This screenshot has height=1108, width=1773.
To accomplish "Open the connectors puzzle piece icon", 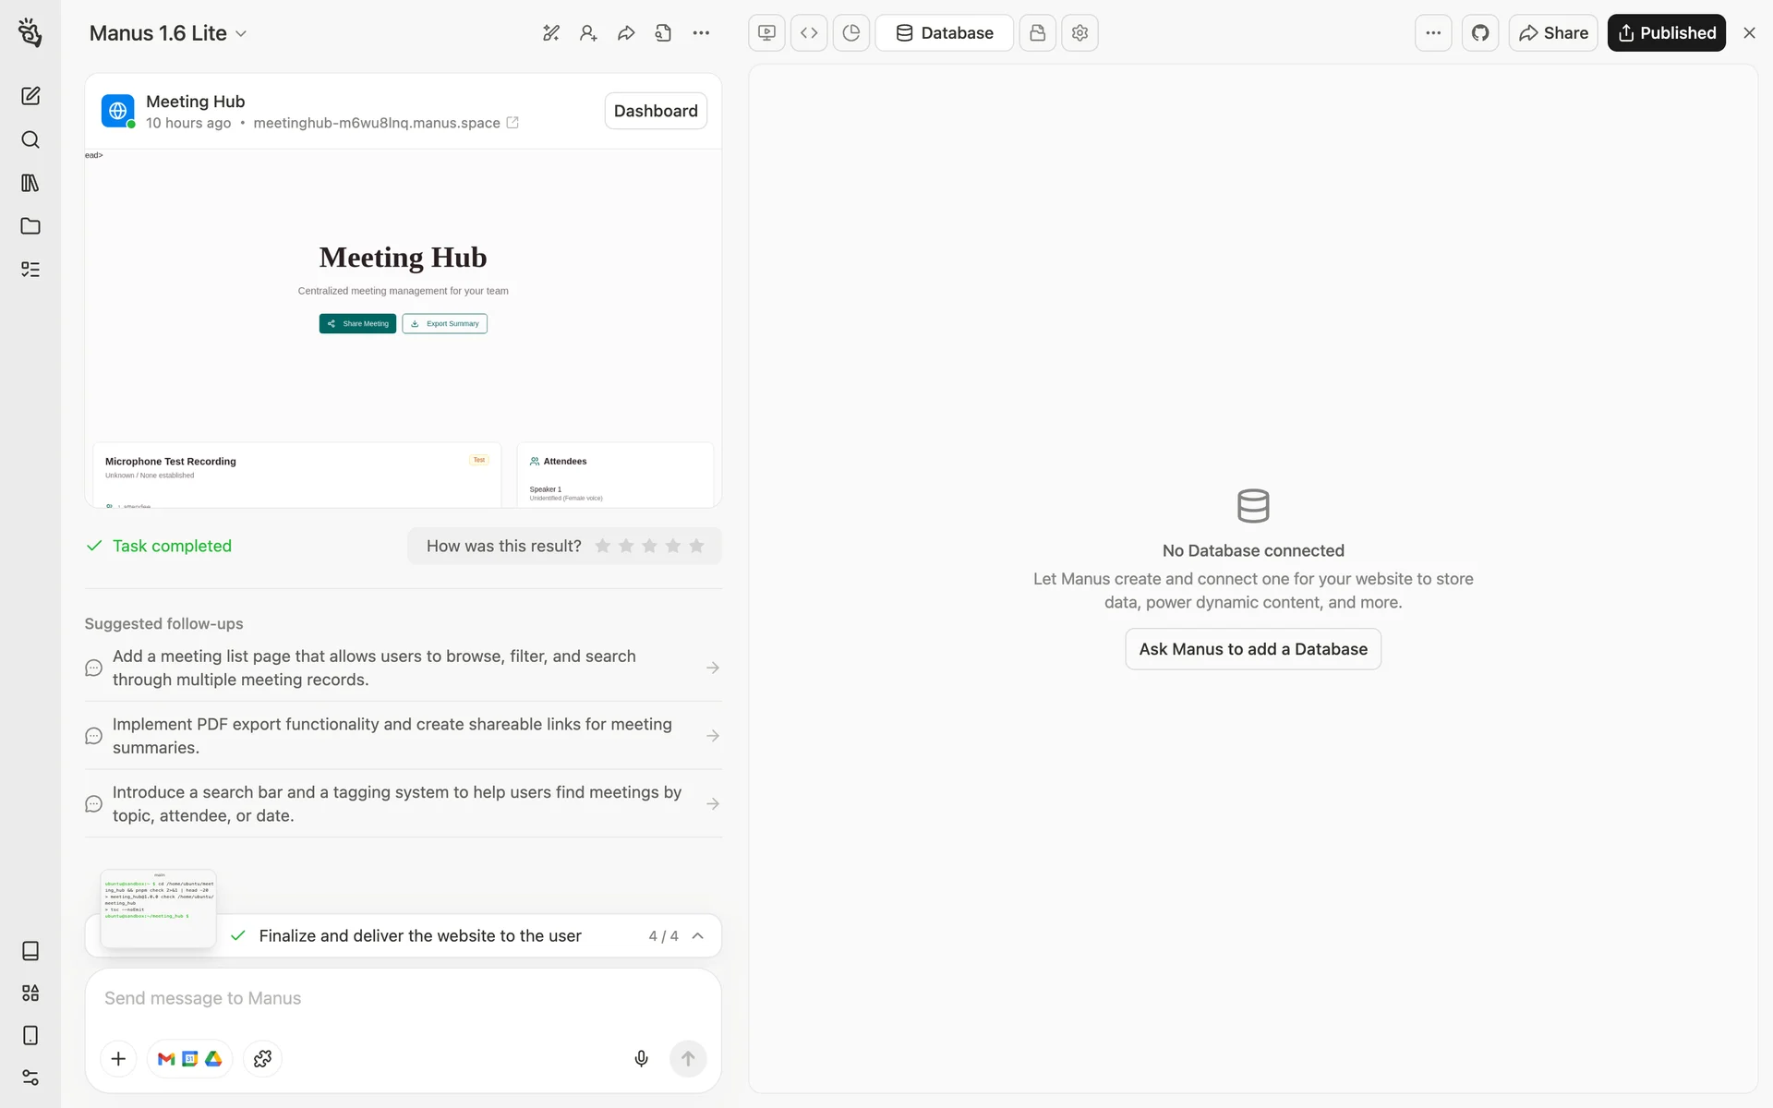I will pos(262,1058).
